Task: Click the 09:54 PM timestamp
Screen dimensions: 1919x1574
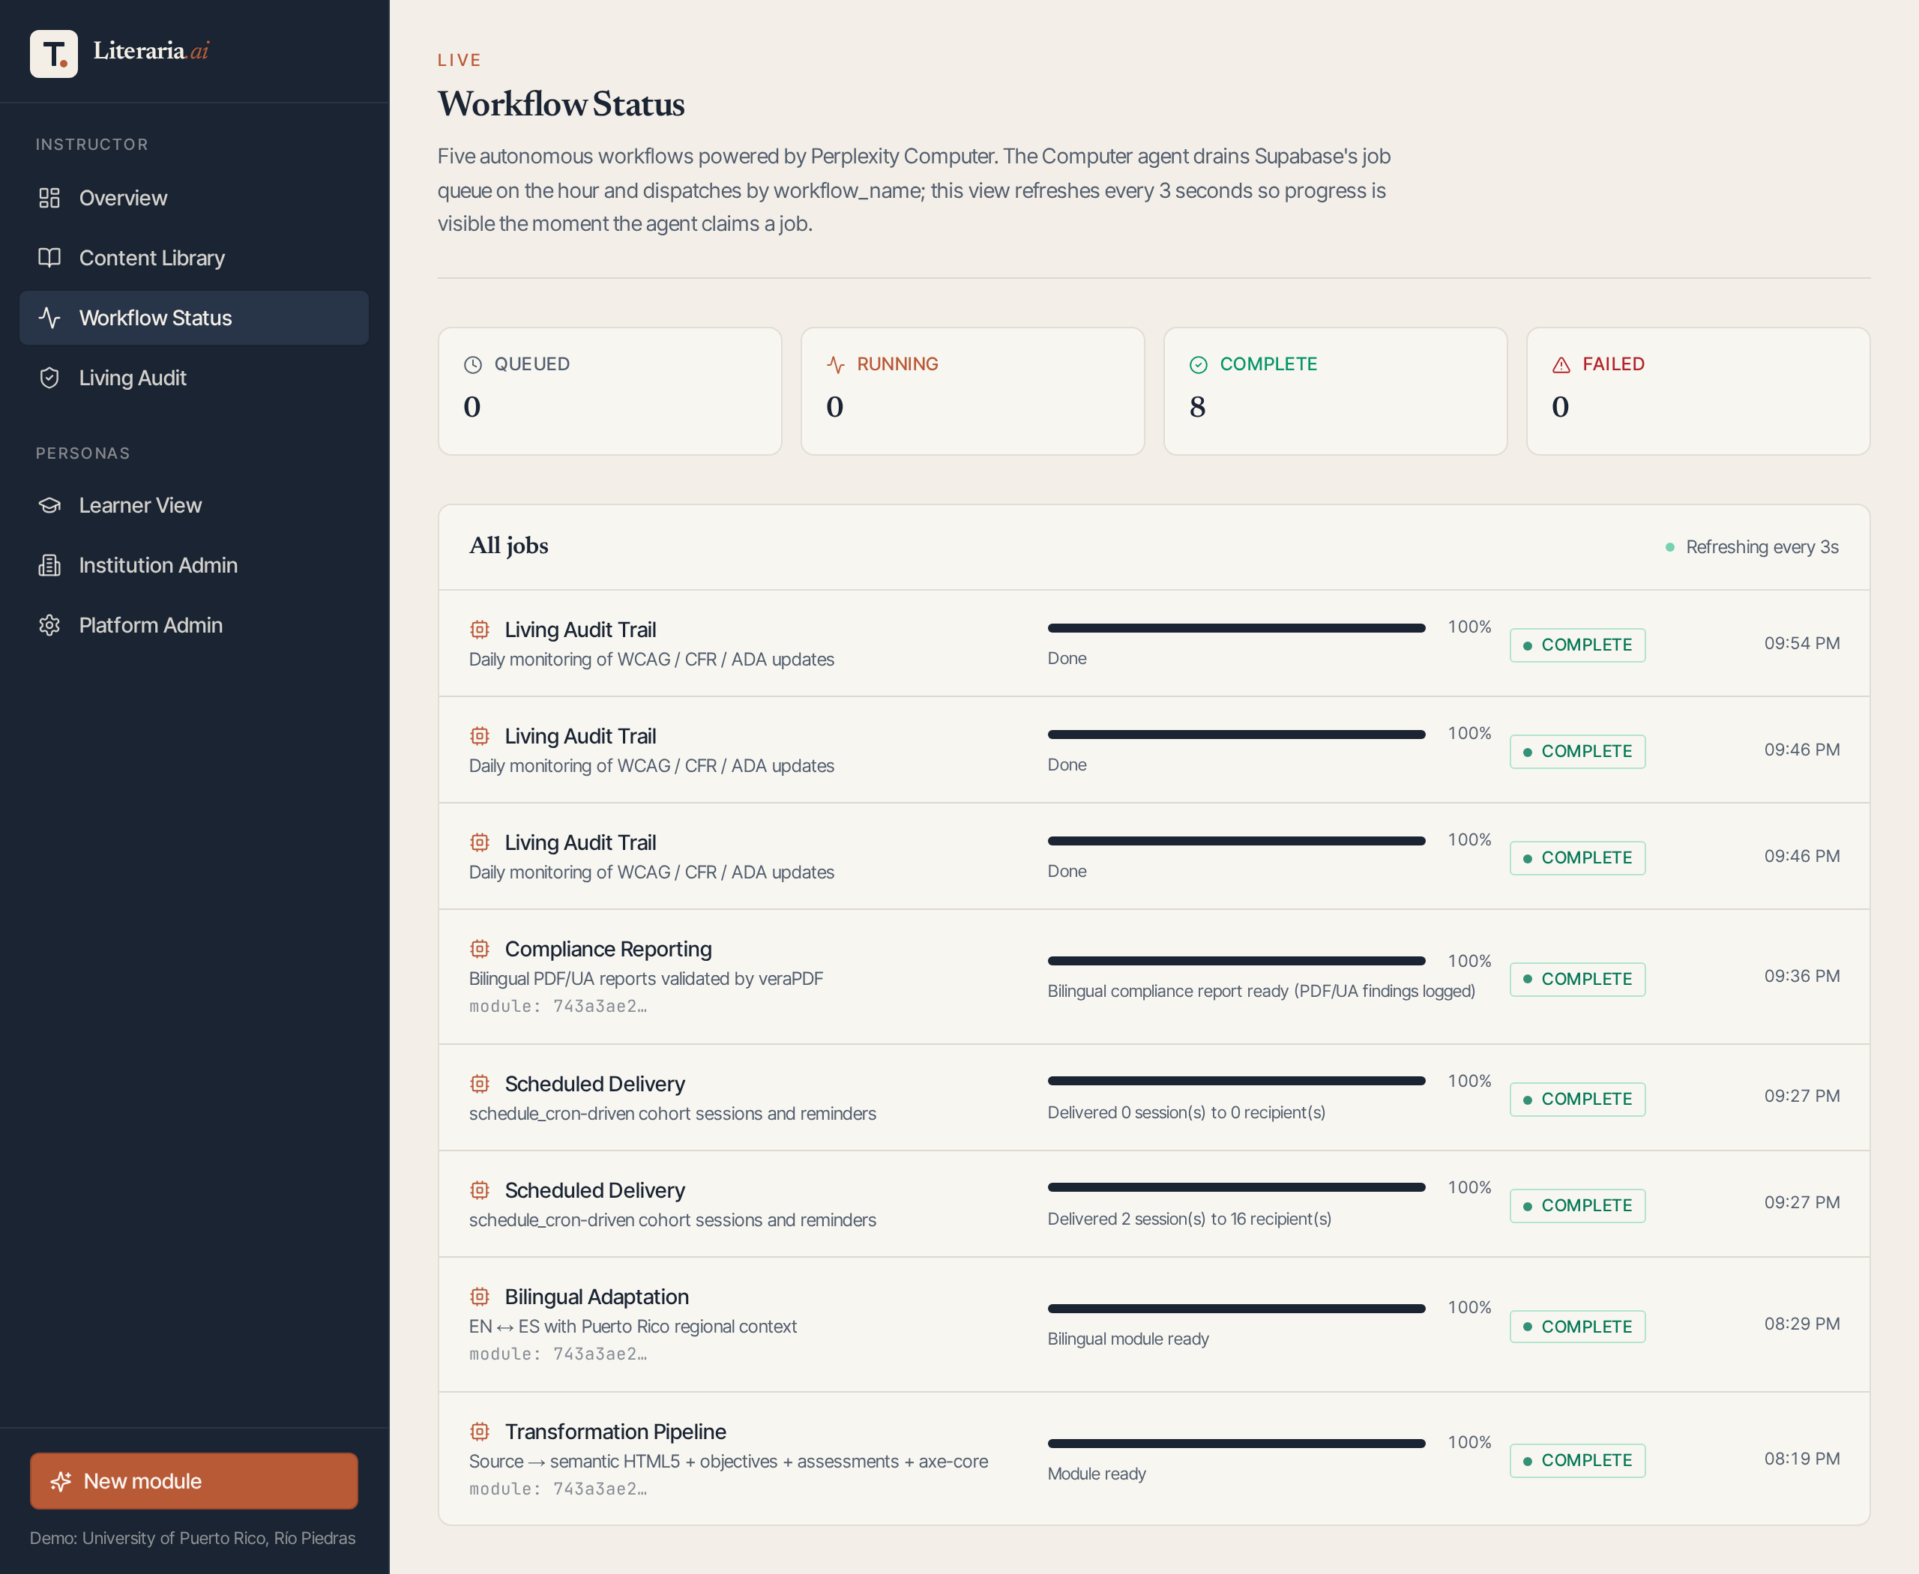Action: [1801, 643]
